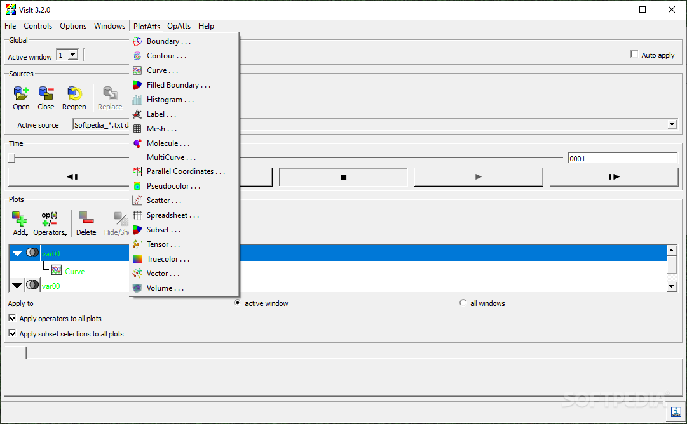Toggle Apply subset selections to all plots

pyautogui.click(x=12, y=333)
